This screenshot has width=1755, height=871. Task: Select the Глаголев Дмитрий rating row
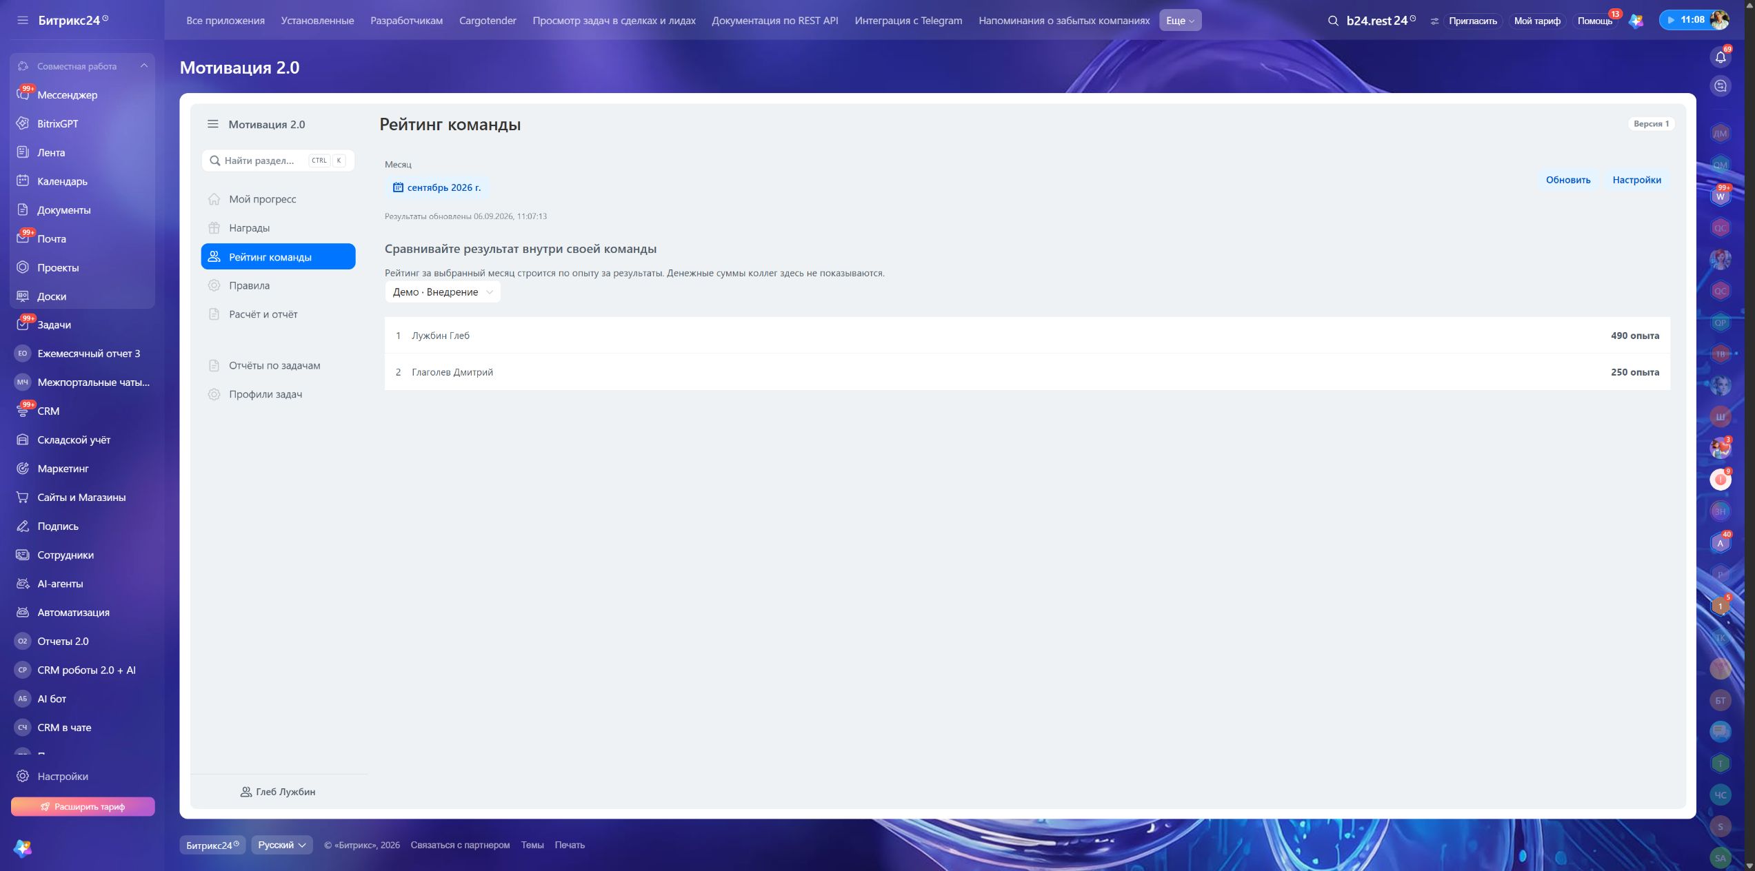1027,372
